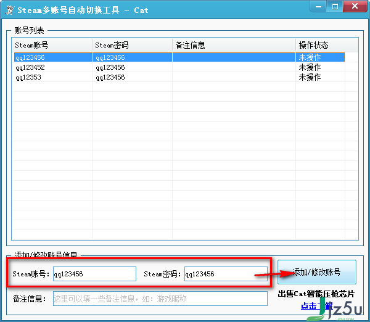
Task: Click password cell in qq123452 row
Action: 110,67
